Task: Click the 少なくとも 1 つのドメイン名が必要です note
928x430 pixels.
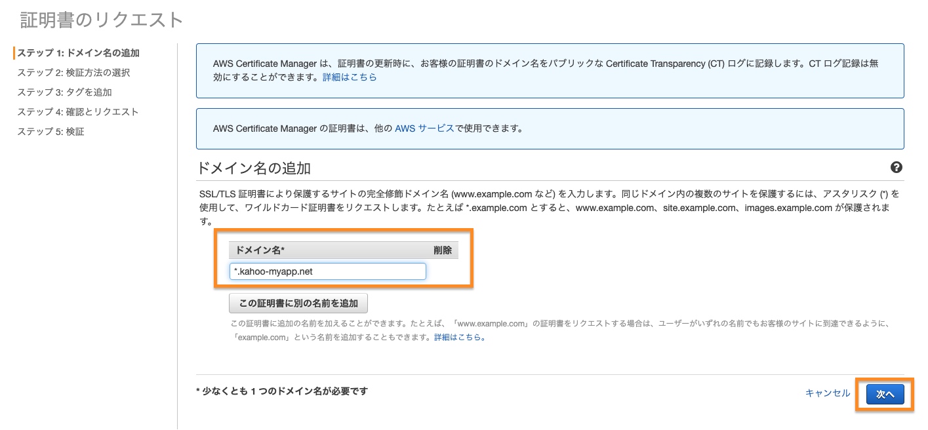Action: (x=282, y=391)
